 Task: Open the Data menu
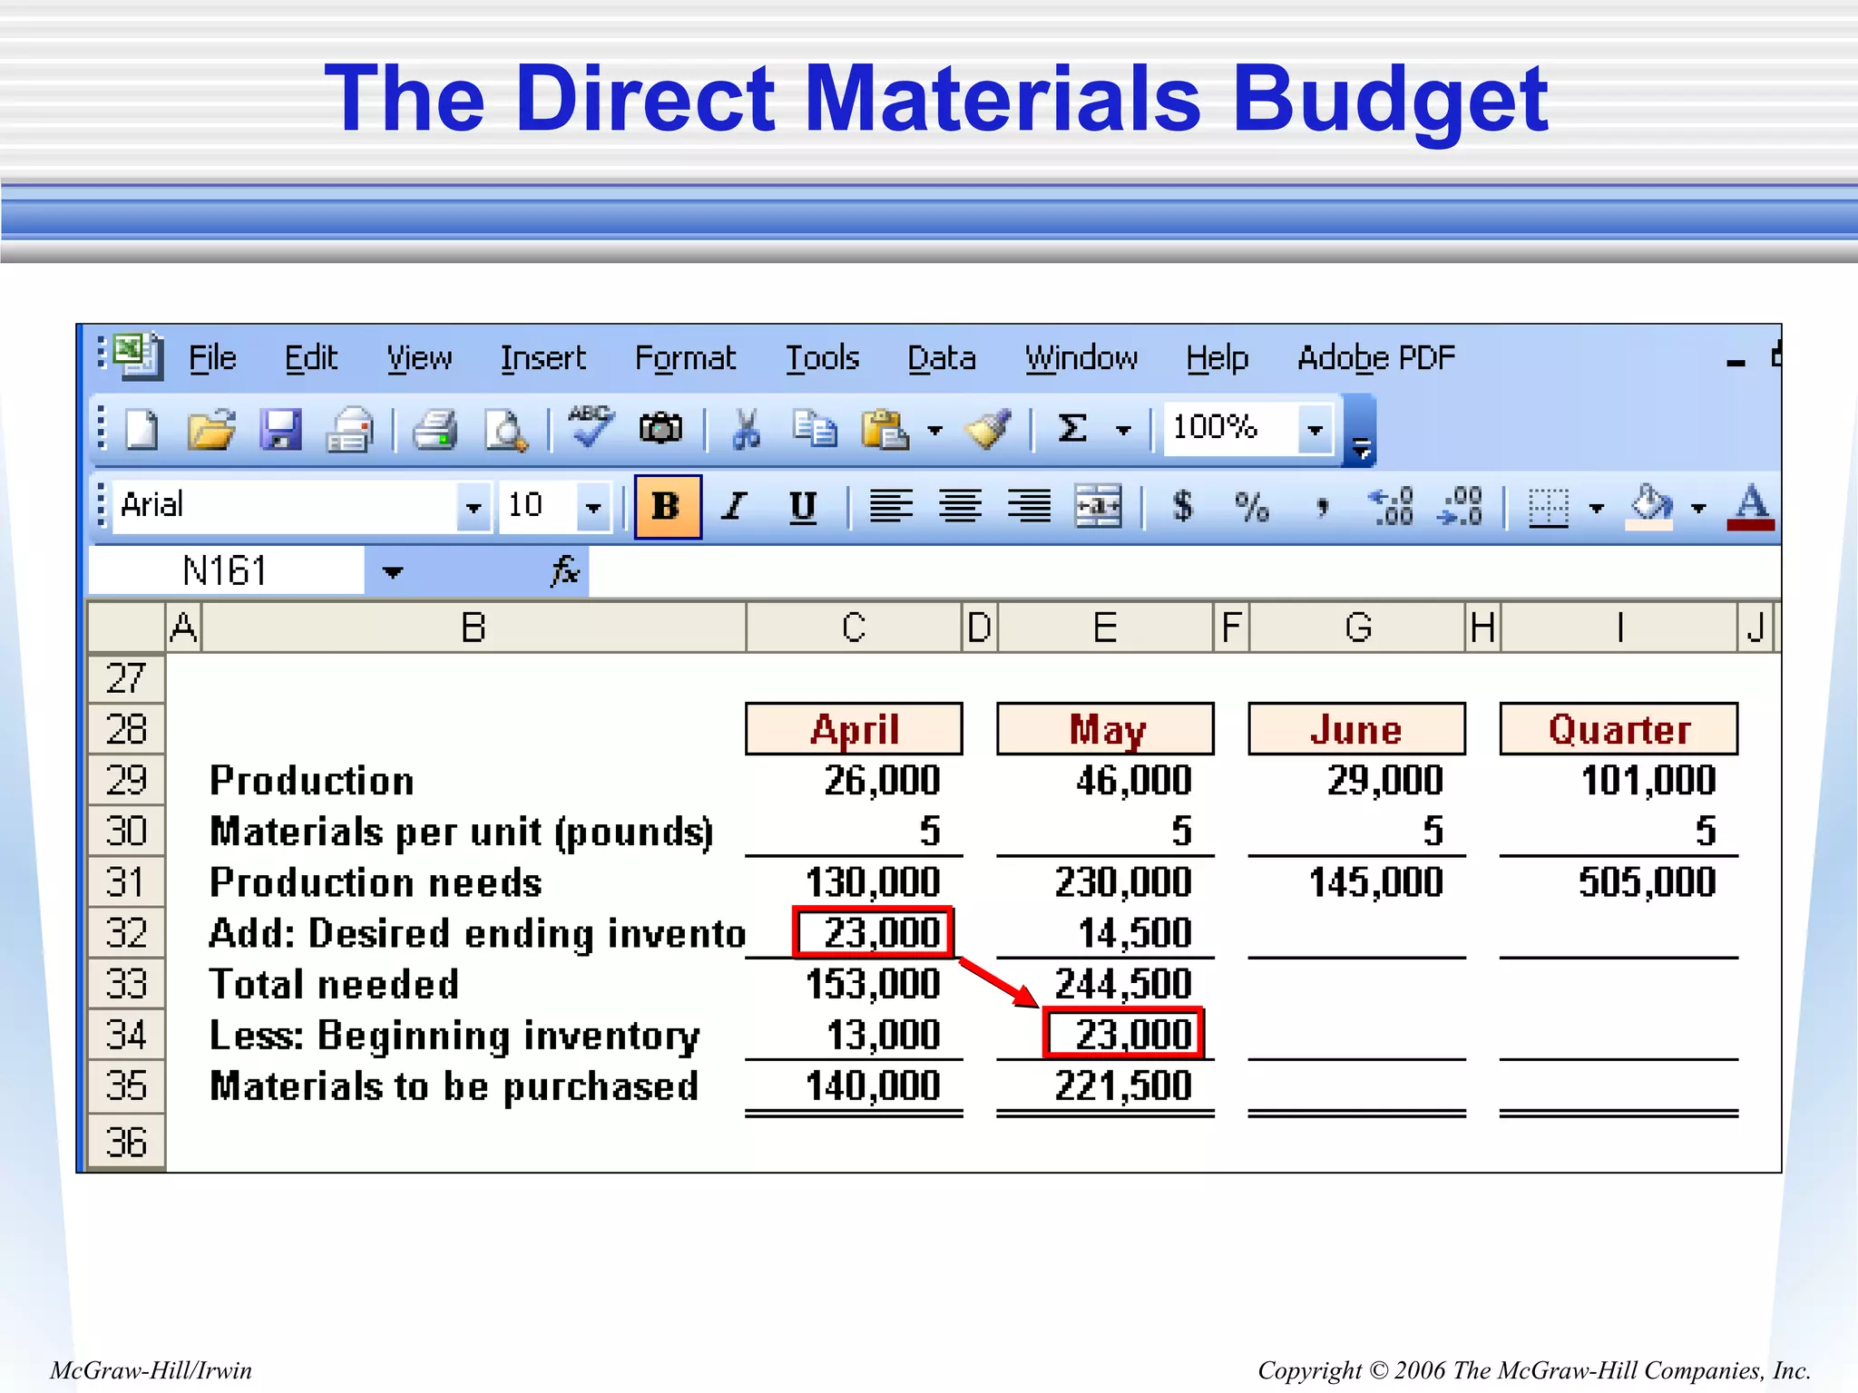tap(942, 358)
